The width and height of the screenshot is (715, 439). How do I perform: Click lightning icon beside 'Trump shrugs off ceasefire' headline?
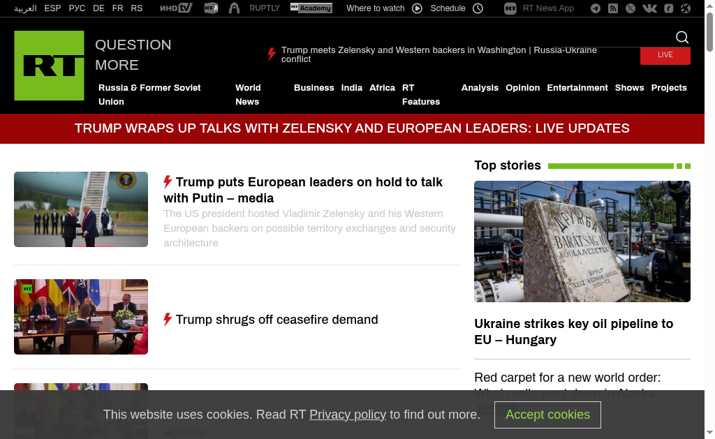pyautogui.click(x=168, y=320)
